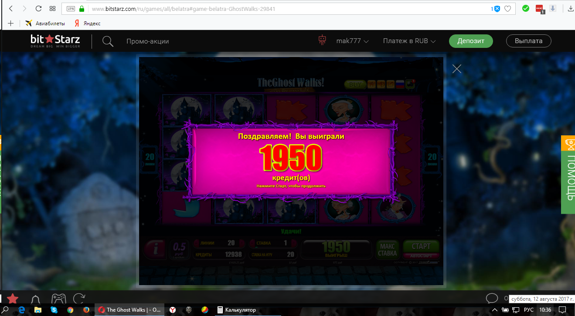This screenshot has width=575, height=316.
Task: Show hidden system tray icons
Action: (494, 310)
